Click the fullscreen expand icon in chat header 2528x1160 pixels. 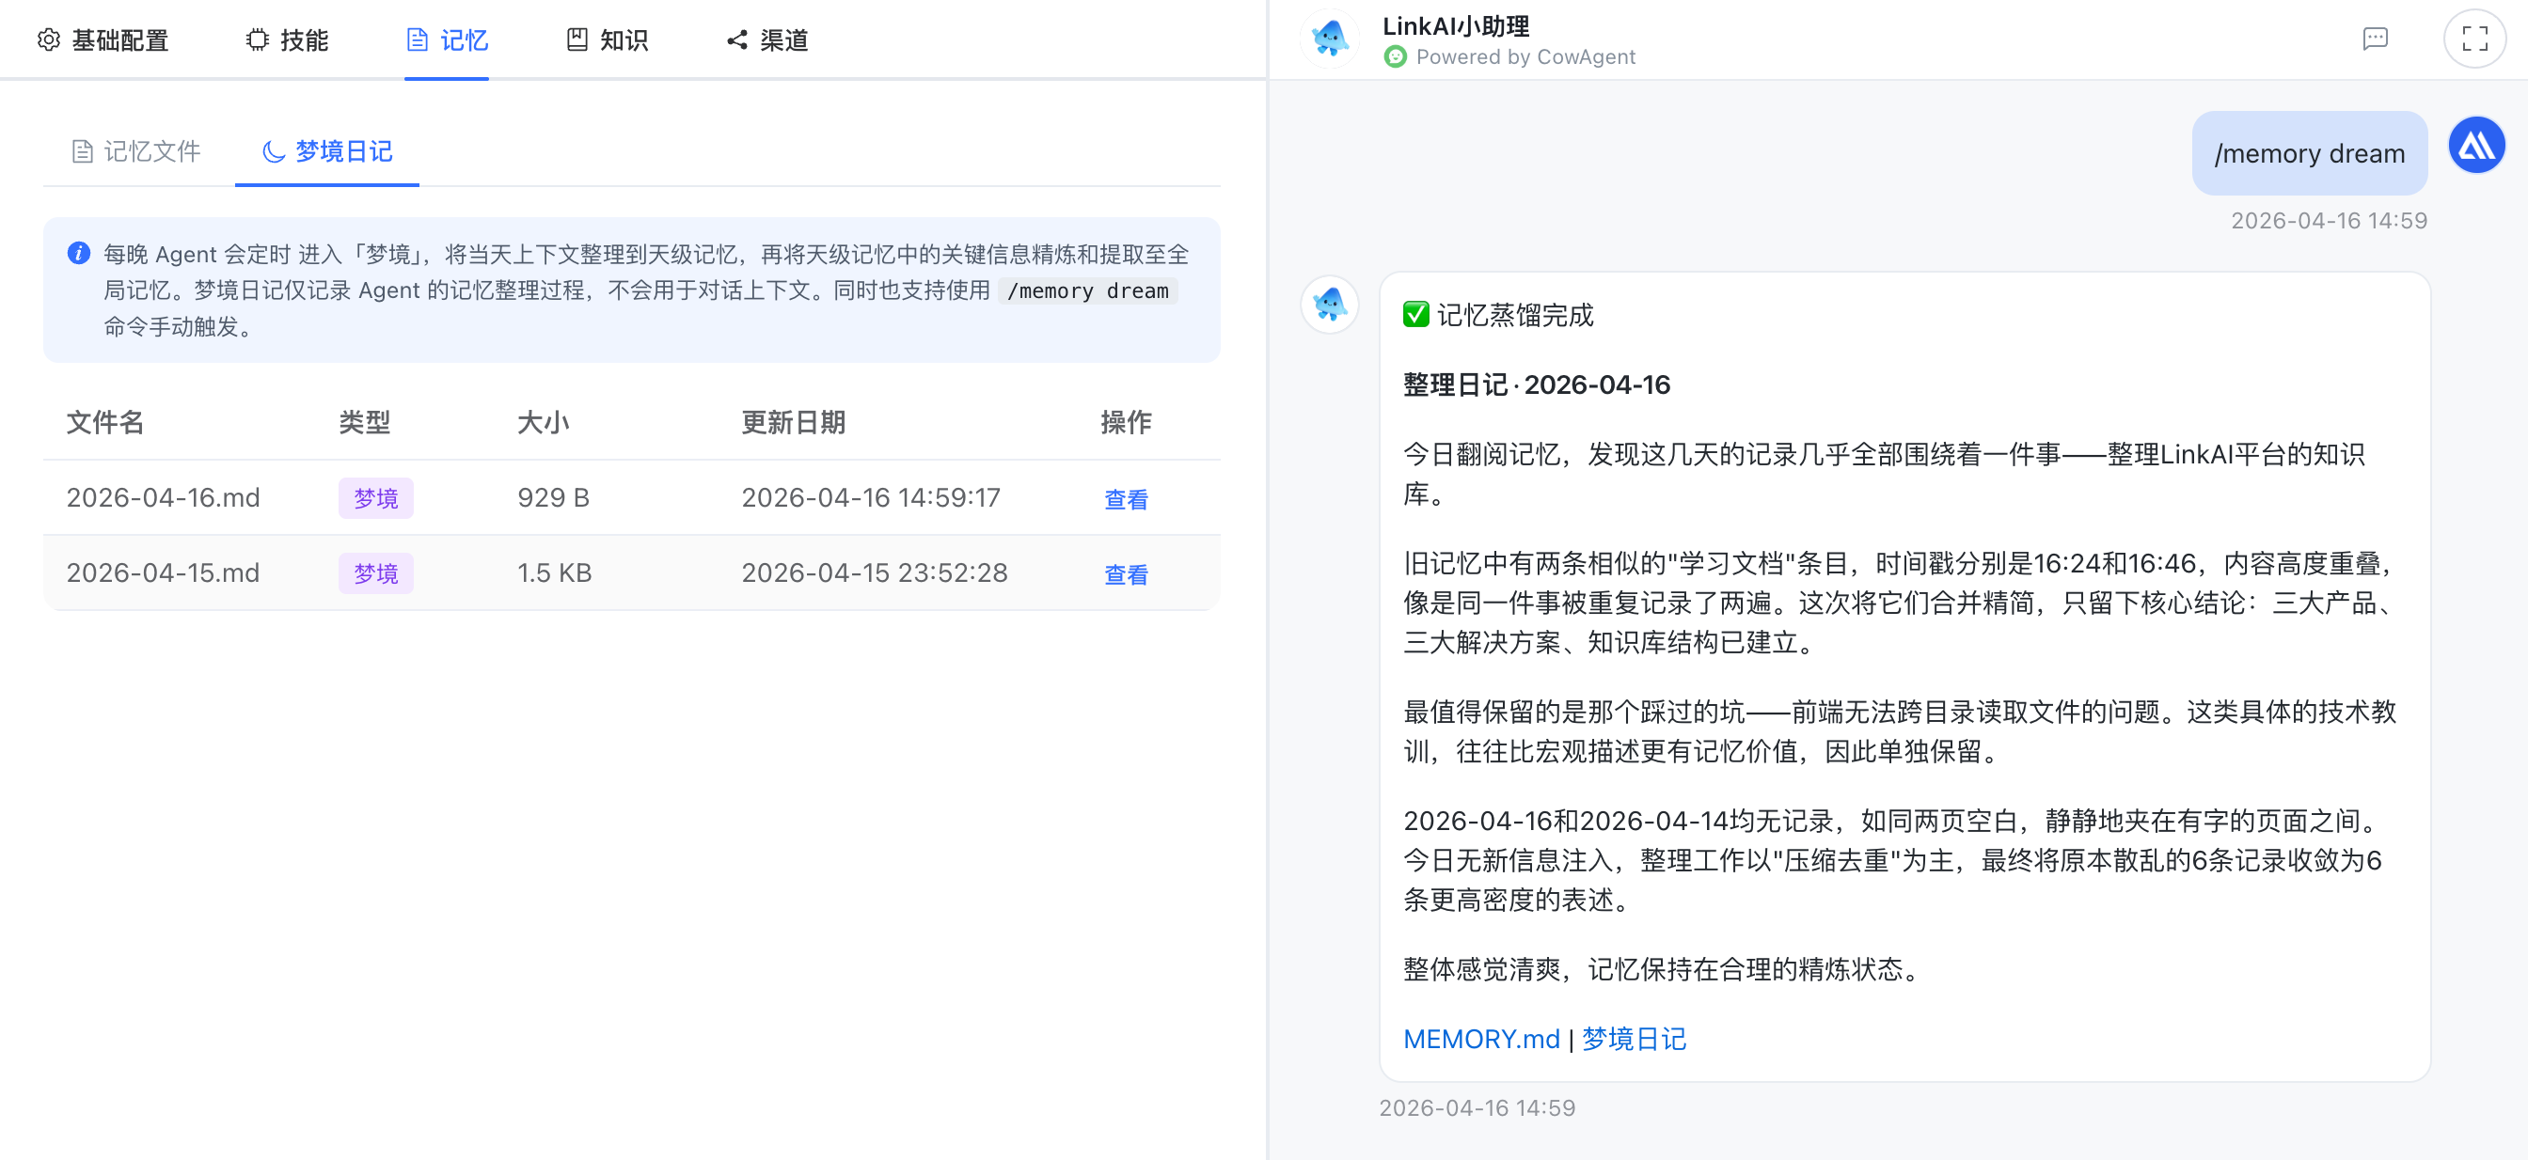coord(2474,39)
